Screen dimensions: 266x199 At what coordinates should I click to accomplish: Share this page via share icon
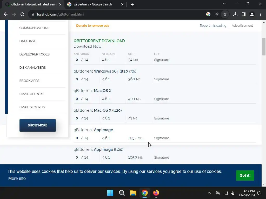click(217, 15)
